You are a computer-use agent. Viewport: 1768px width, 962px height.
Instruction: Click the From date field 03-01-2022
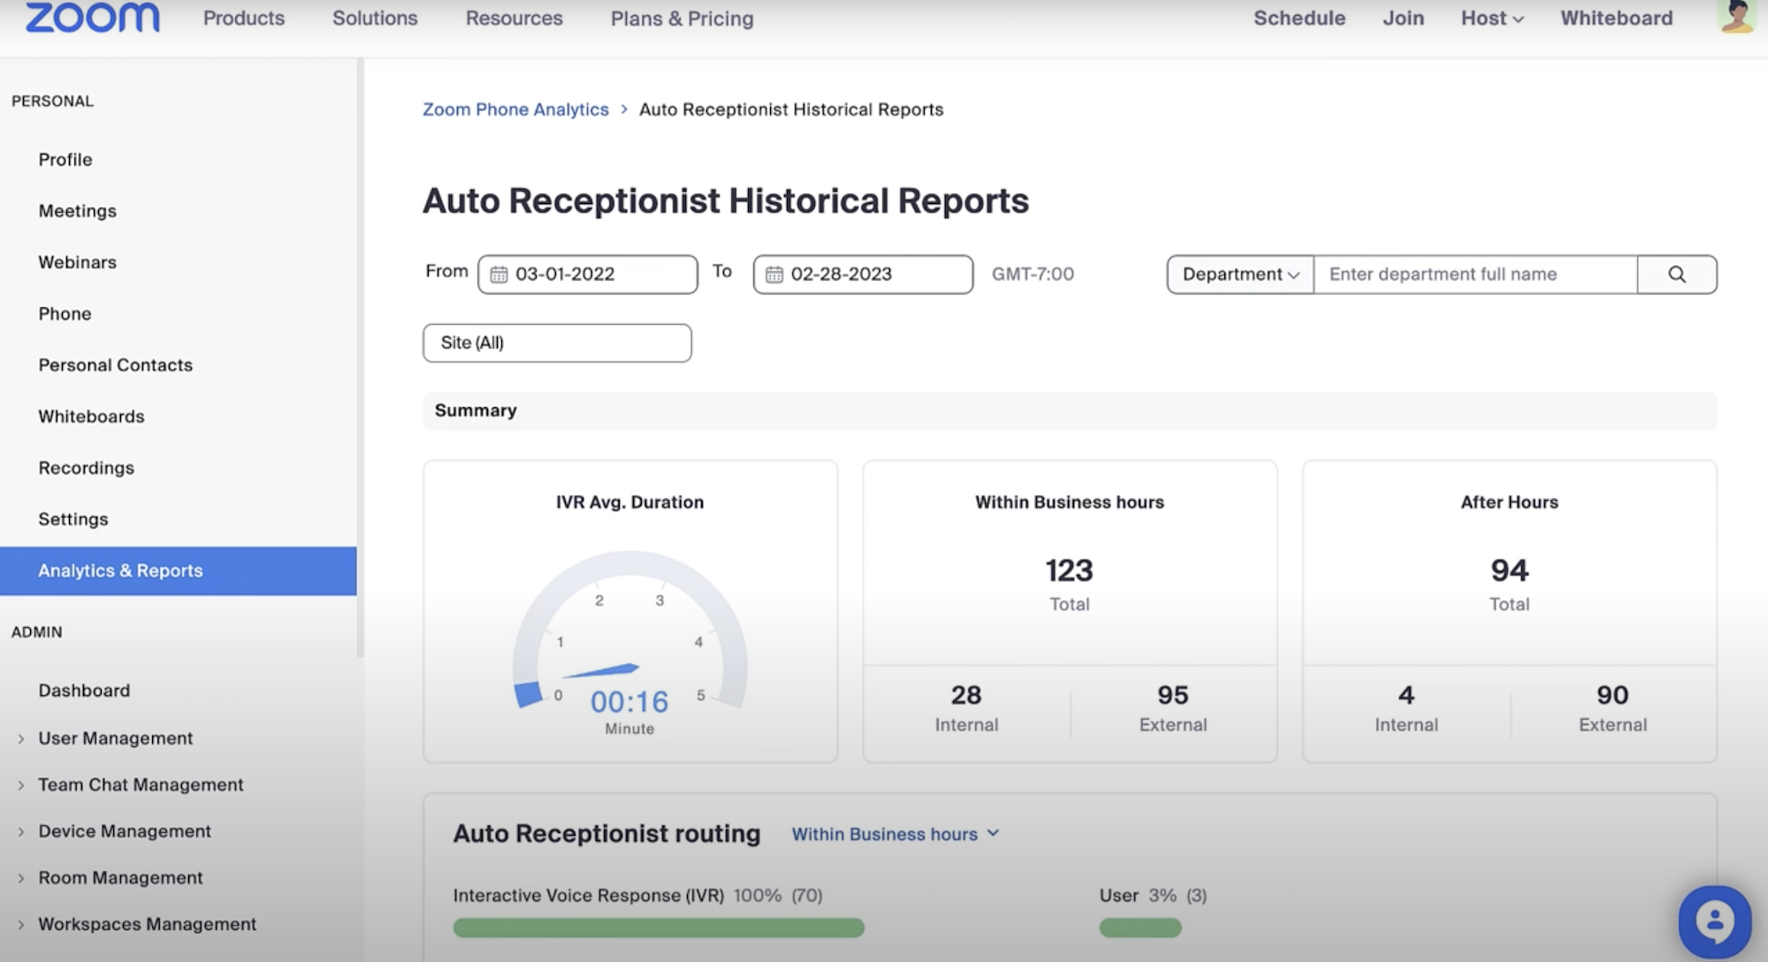pos(588,275)
